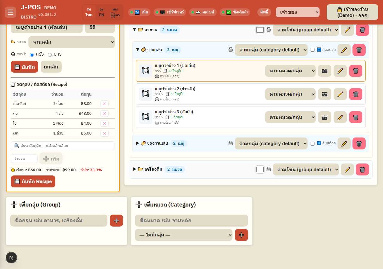Viewport: 383px width, 269px height.
Task: Collapse the อาหาร group triangle
Action: tap(135, 30)
